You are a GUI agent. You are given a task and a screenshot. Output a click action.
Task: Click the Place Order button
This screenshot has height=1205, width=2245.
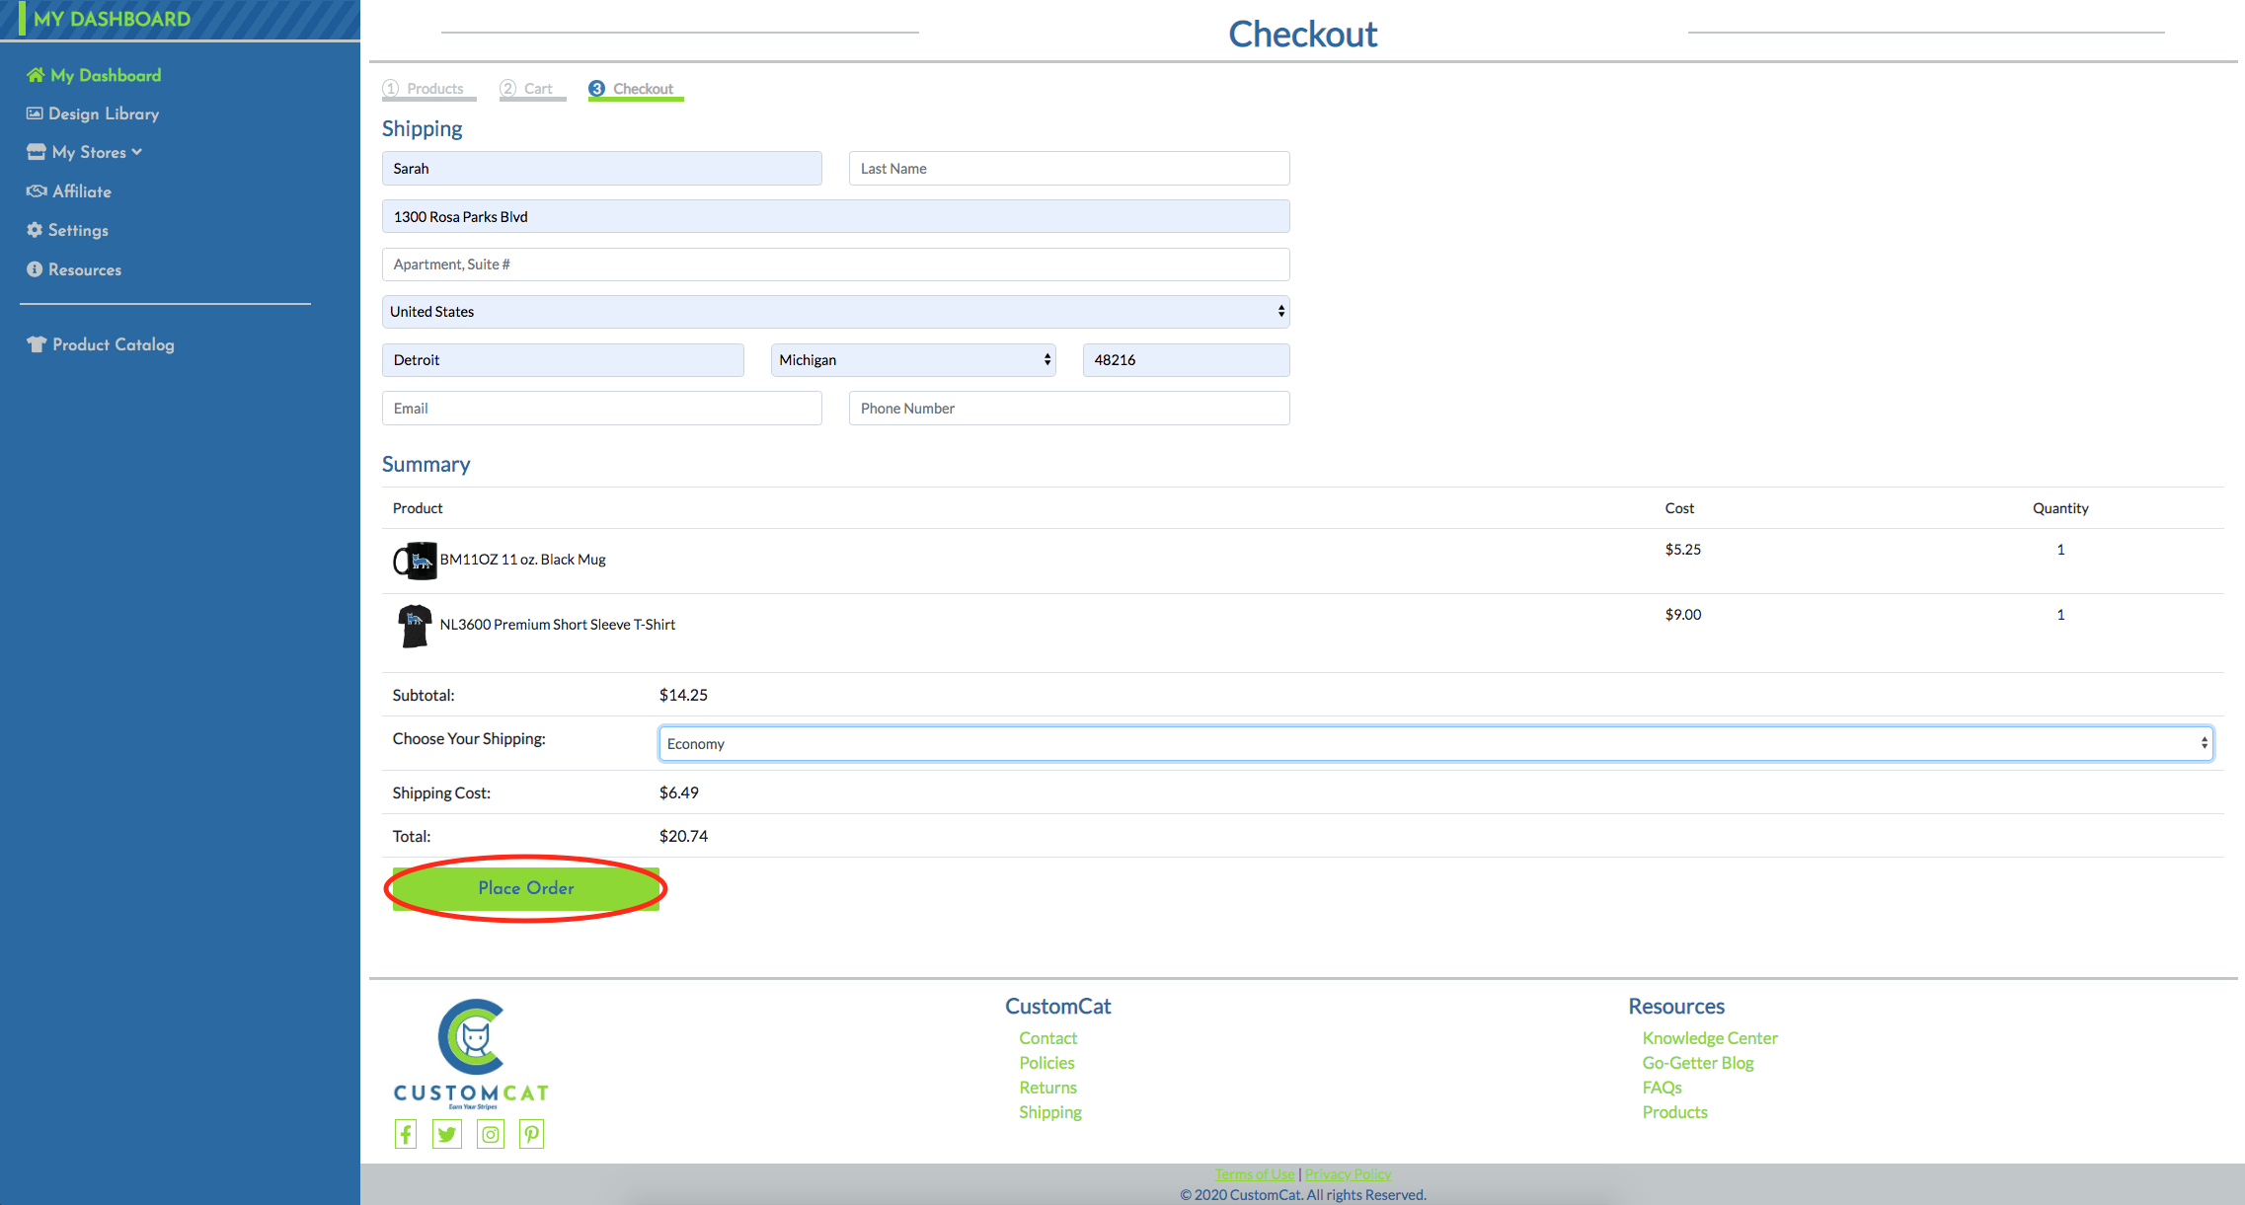pyautogui.click(x=525, y=887)
